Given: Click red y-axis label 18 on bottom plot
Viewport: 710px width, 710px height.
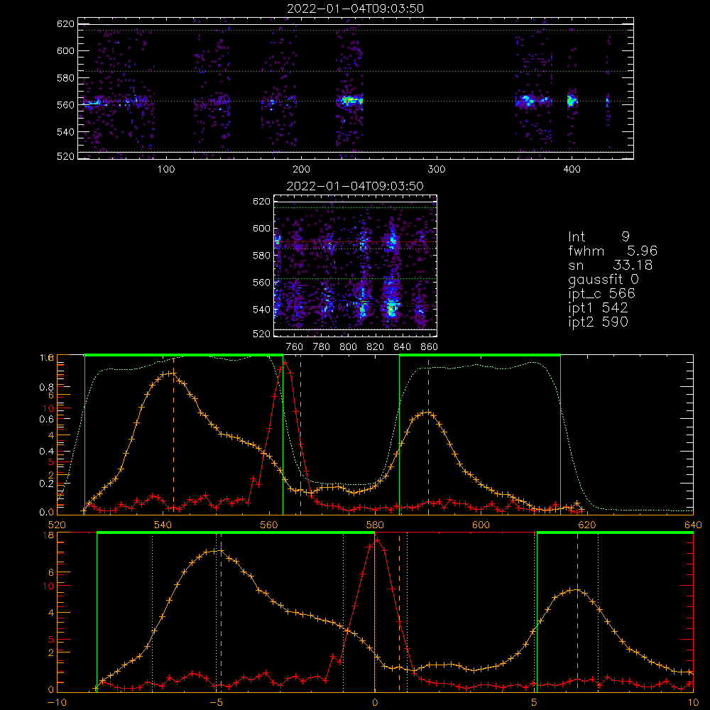Looking at the screenshot, I should click(x=48, y=535).
